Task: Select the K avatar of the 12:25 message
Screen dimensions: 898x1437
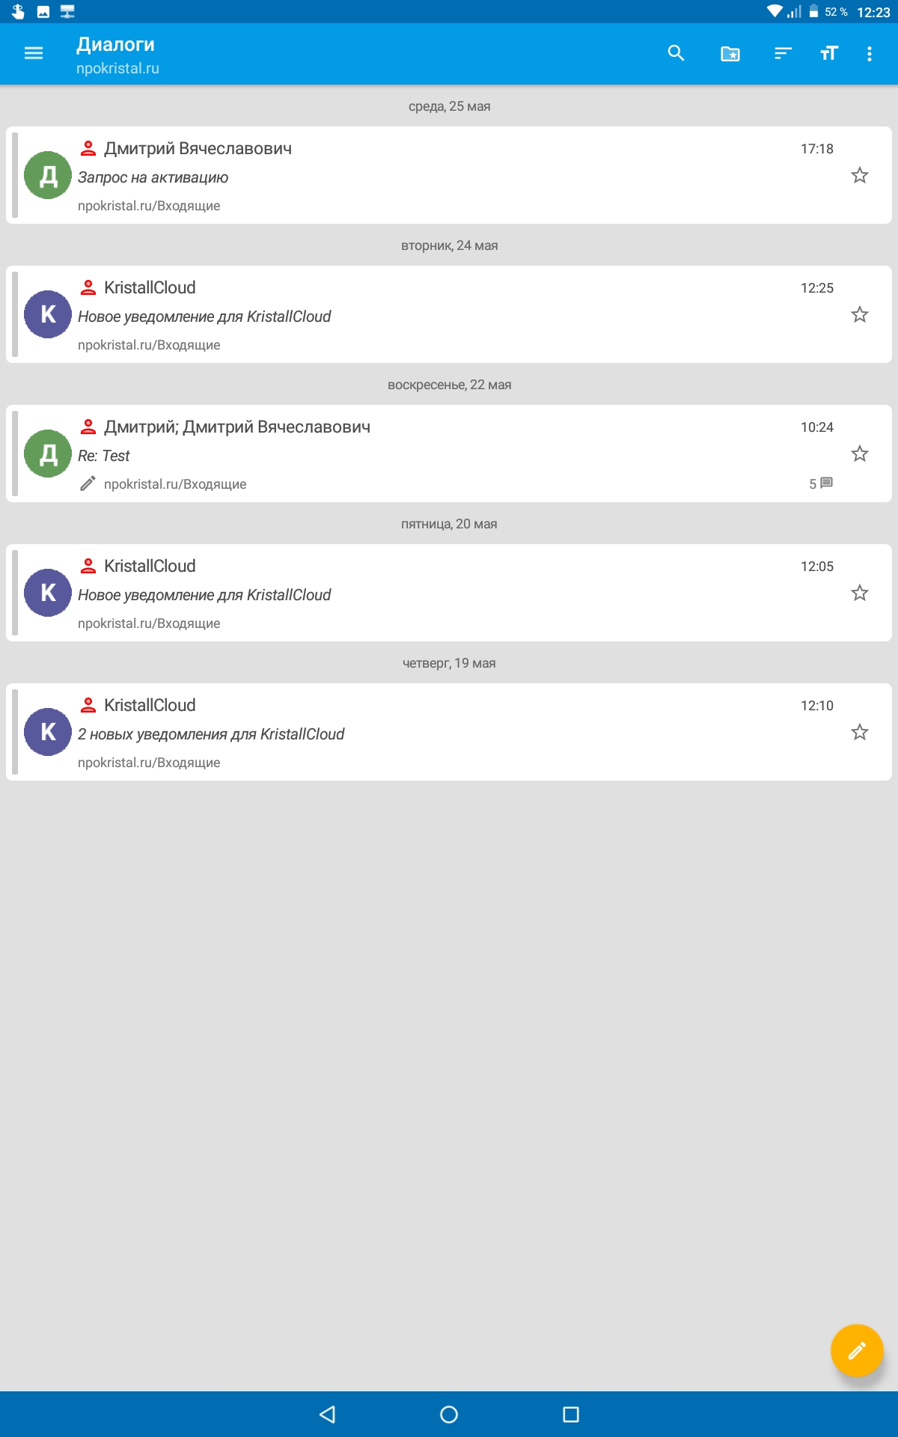Action: 48,314
